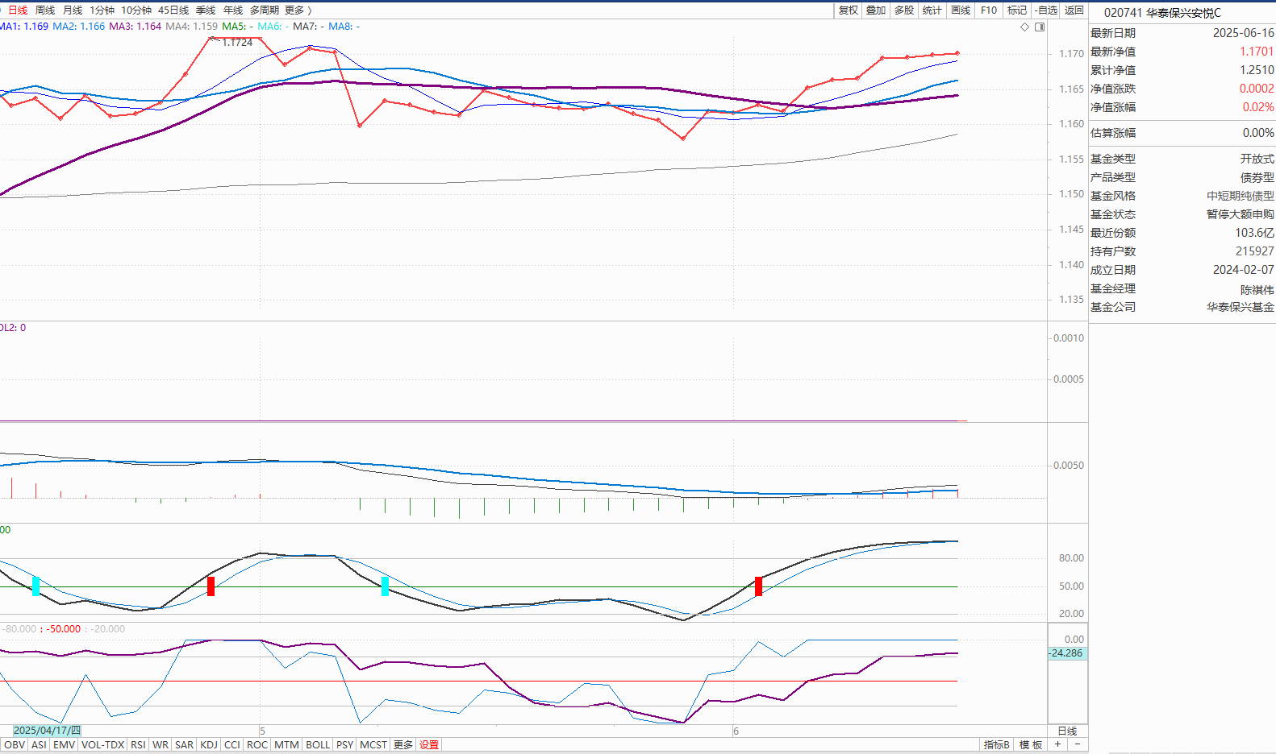Select the MTM indicator tab

pos(286,745)
